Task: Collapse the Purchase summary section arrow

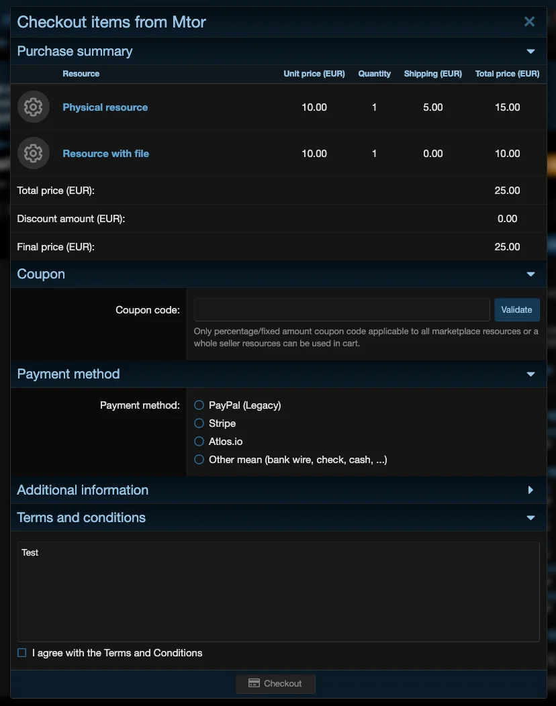Action: click(x=530, y=52)
